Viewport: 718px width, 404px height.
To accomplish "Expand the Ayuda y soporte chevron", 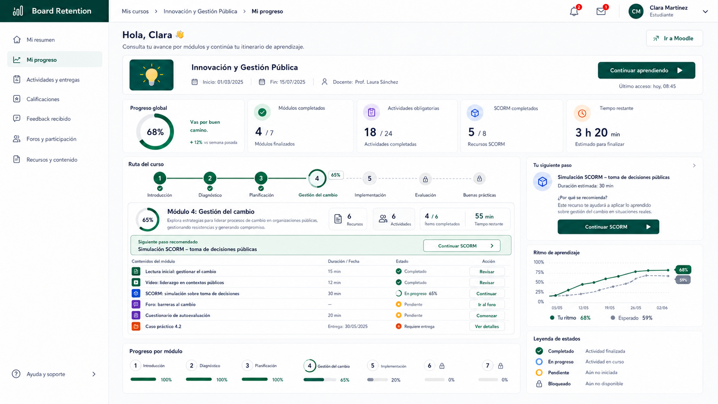I will coord(94,374).
